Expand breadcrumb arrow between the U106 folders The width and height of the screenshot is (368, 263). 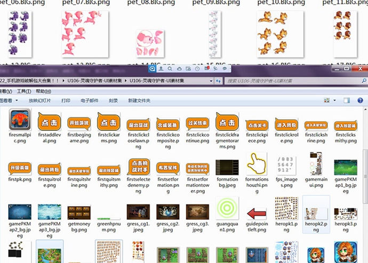click(x=125, y=81)
